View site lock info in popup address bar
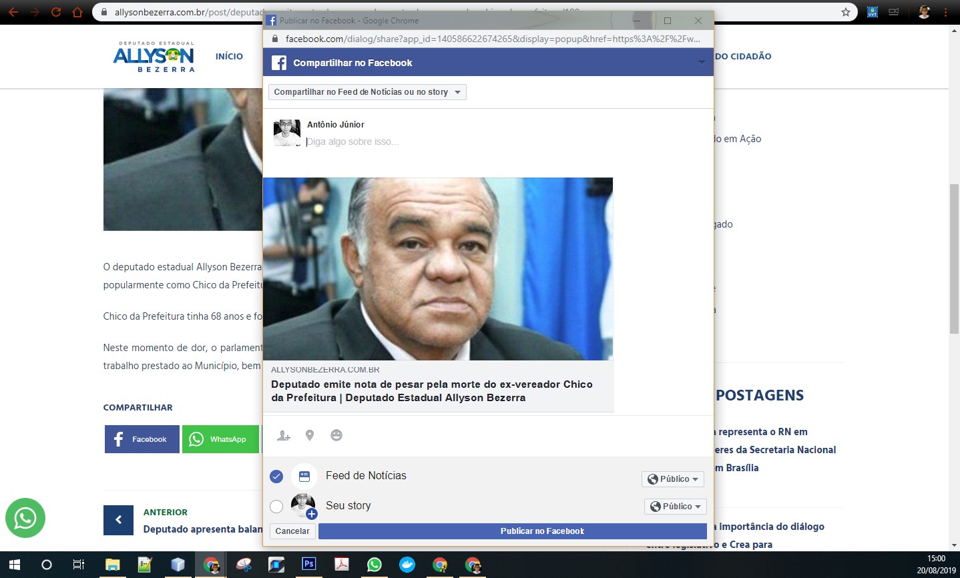The height and width of the screenshot is (578, 960). [x=274, y=39]
